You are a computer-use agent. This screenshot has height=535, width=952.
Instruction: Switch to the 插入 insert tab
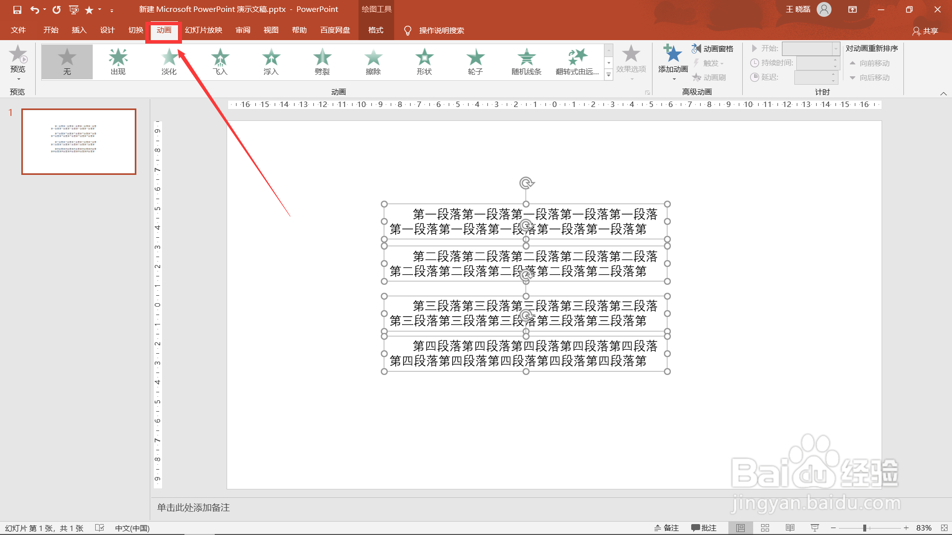79,30
